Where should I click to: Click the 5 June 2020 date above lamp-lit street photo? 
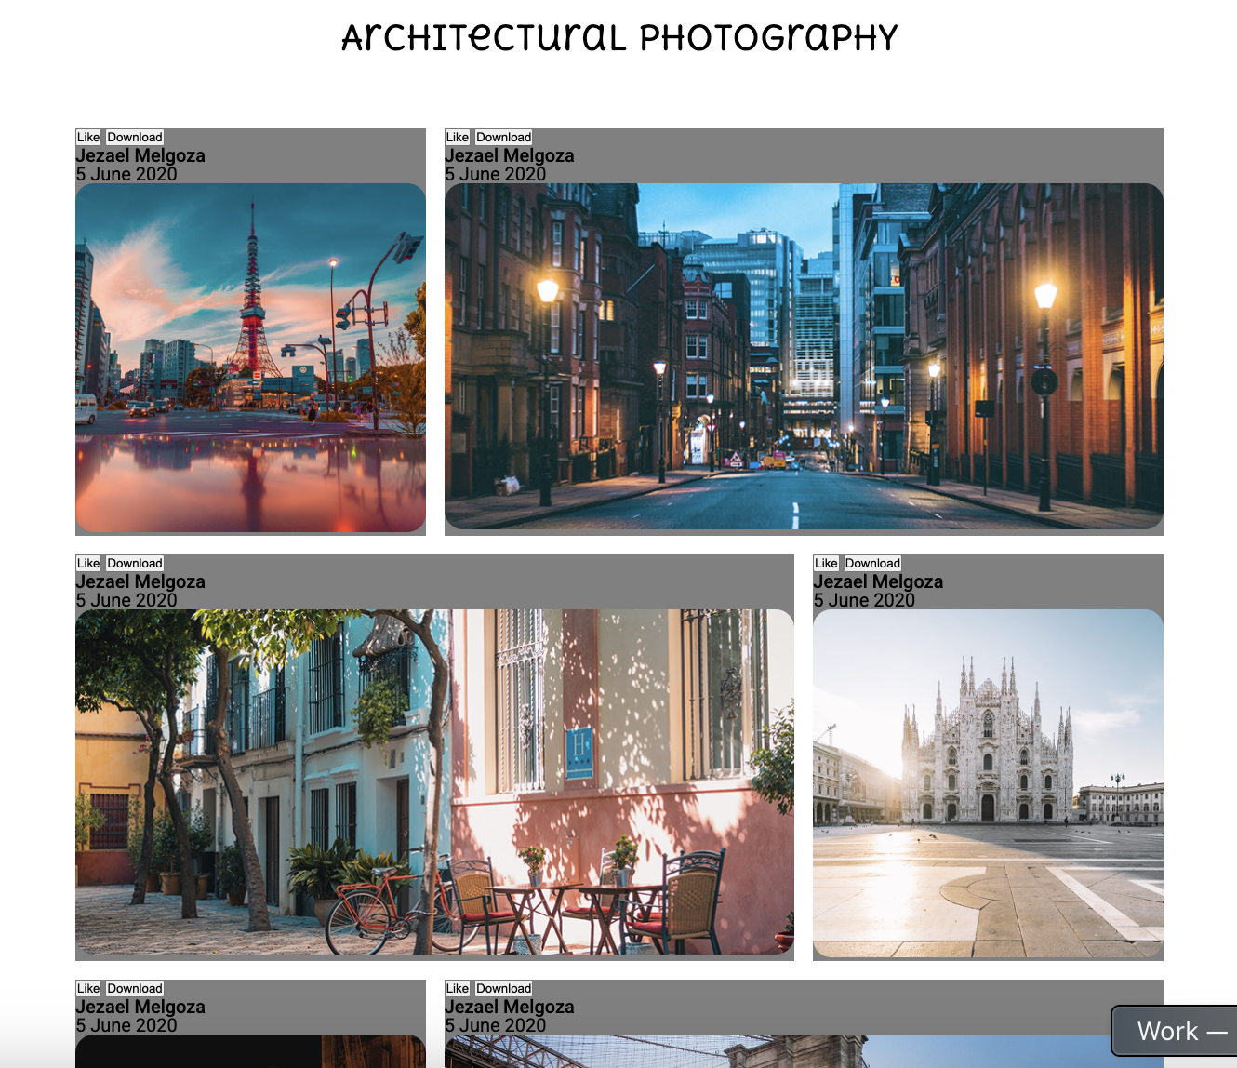496,174
